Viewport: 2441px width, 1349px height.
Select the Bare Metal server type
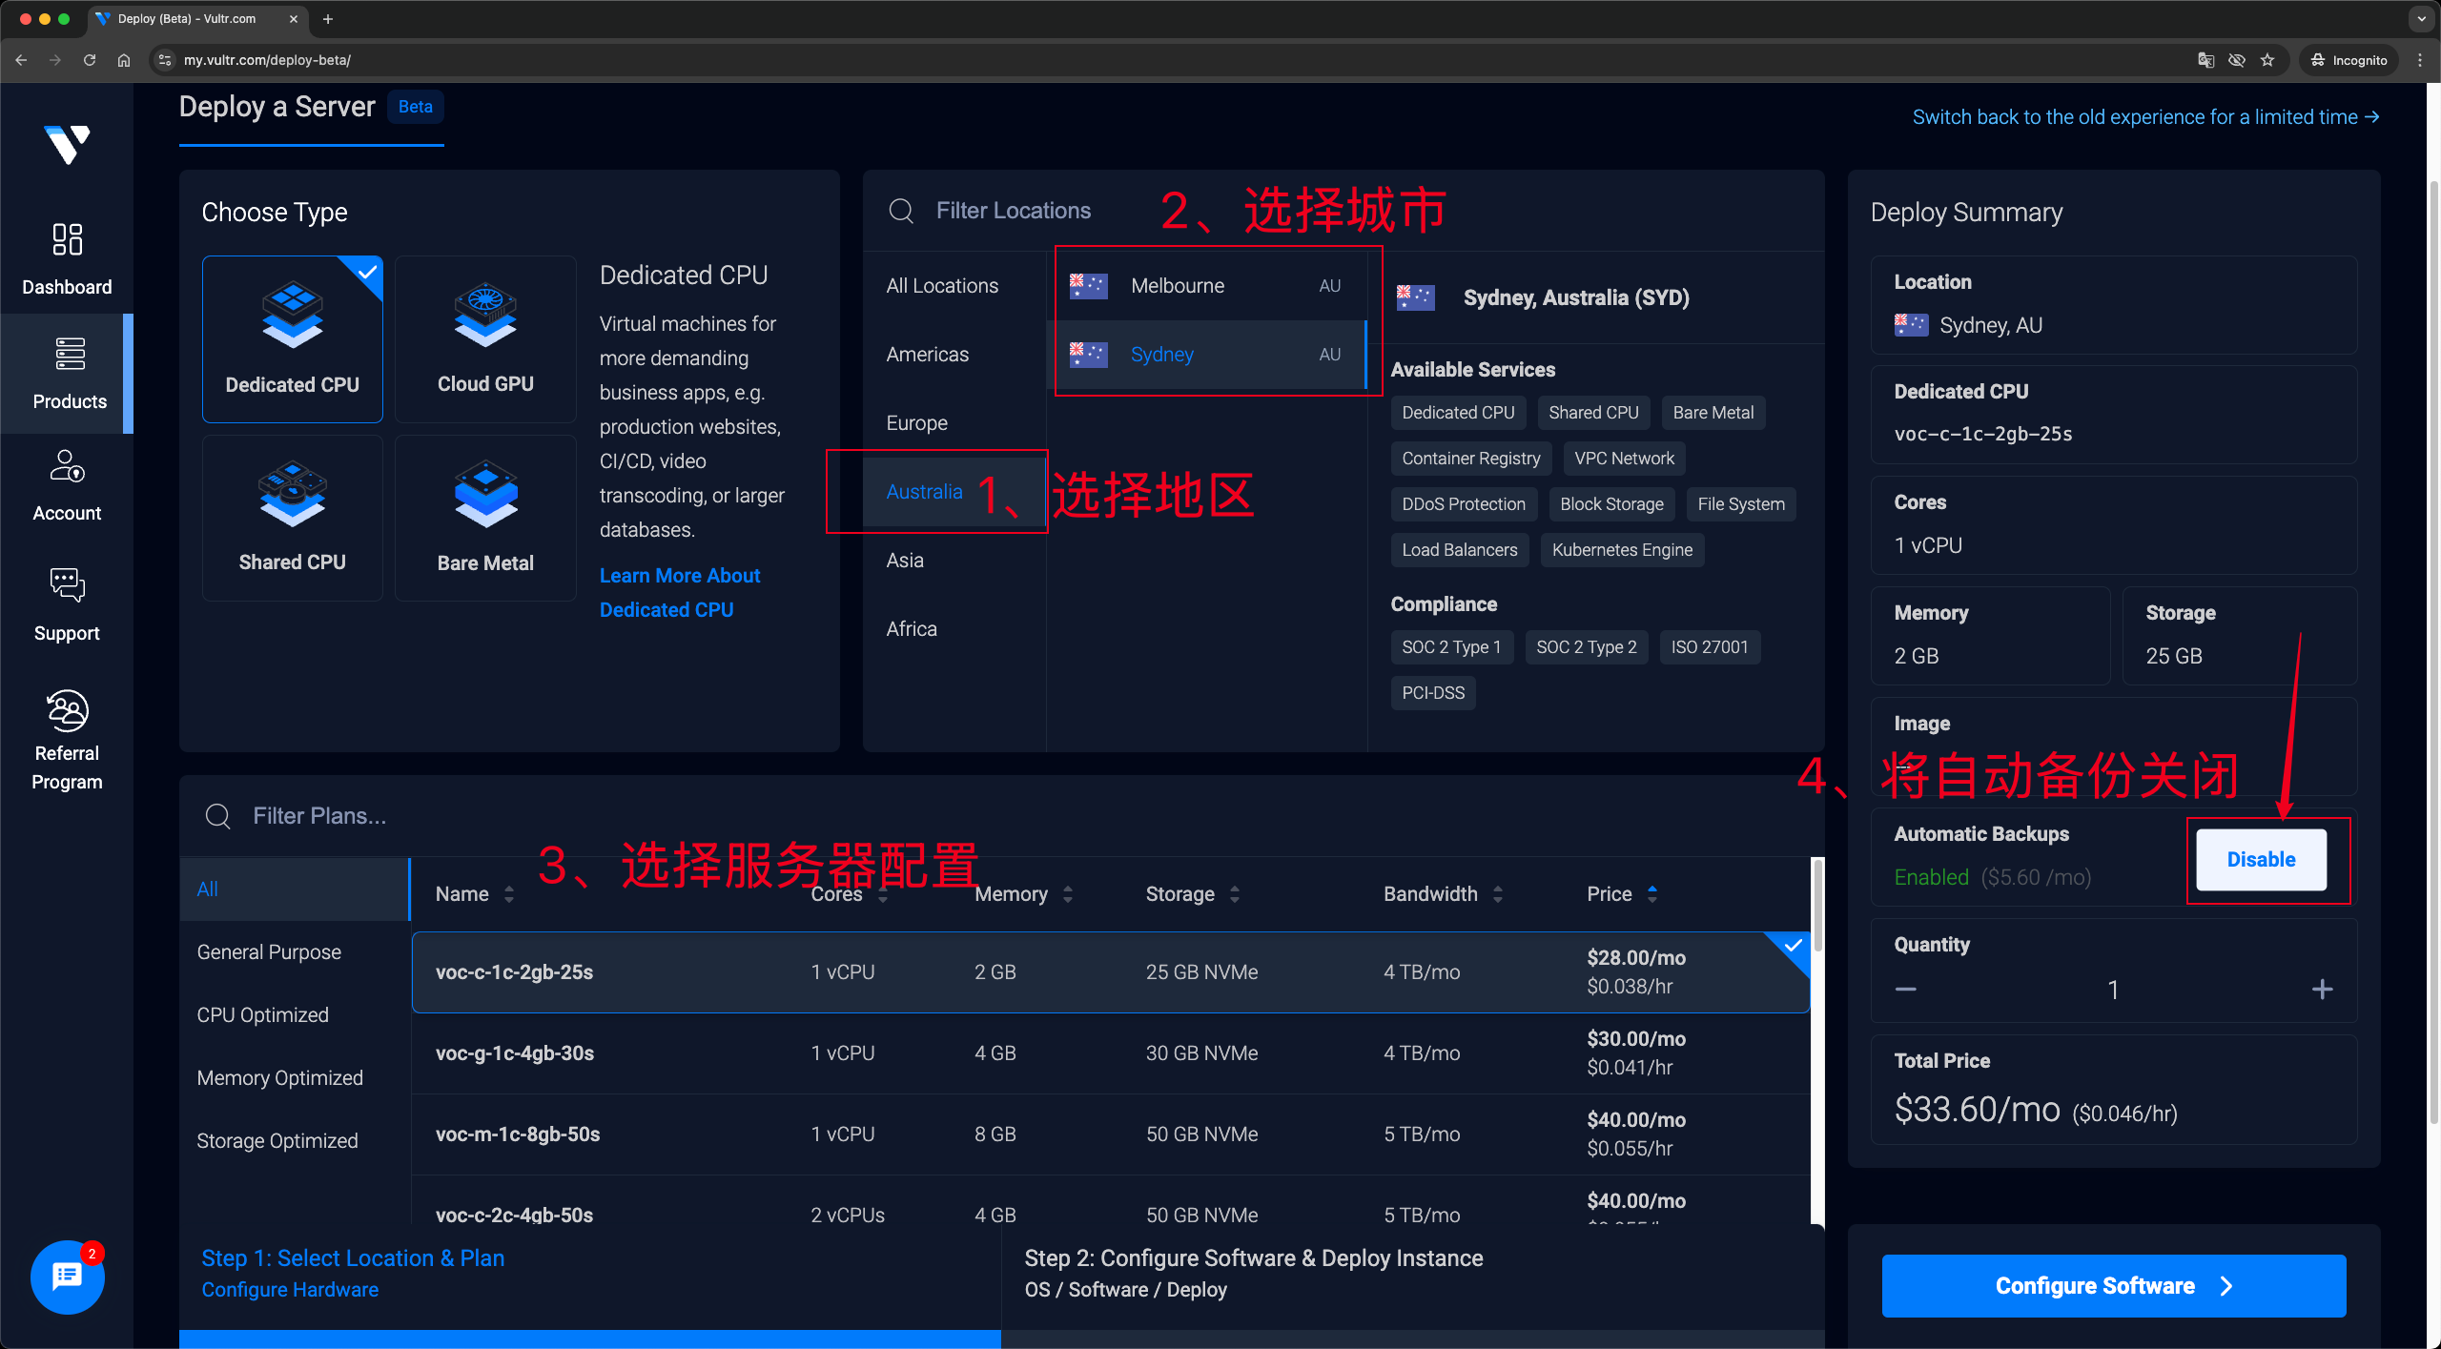click(x=485, y=518)
